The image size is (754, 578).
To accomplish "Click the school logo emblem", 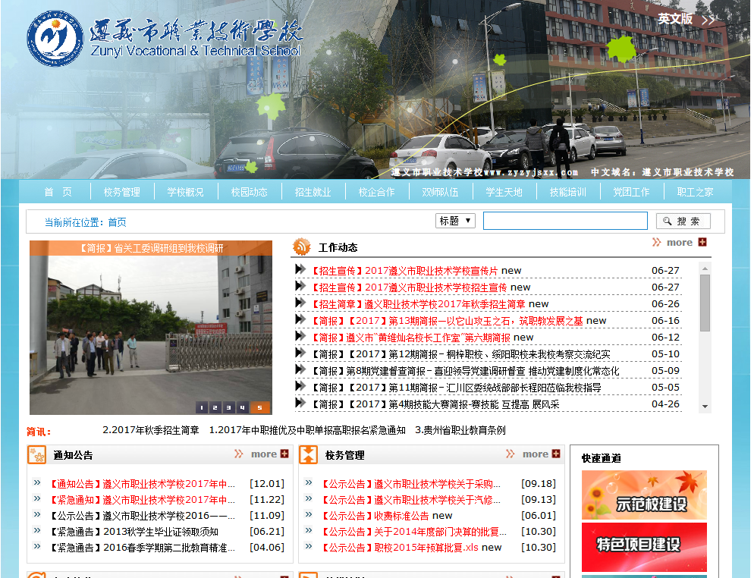I will 55,38.
